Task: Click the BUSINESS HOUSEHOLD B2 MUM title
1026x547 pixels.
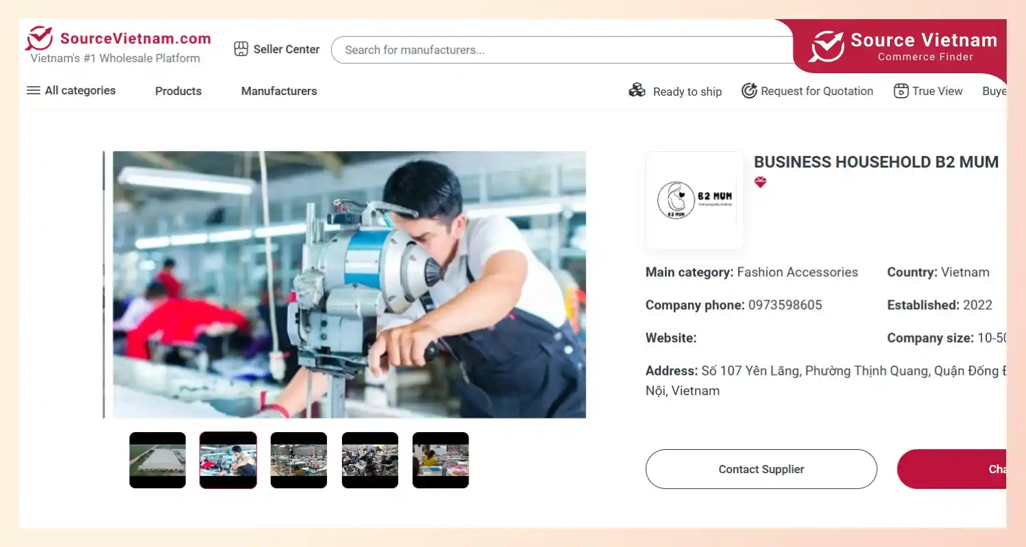Action: (876, 162)
